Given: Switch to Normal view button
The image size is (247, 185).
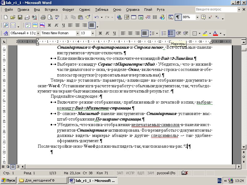Looking at the screenshot, I should pos(3,166).
